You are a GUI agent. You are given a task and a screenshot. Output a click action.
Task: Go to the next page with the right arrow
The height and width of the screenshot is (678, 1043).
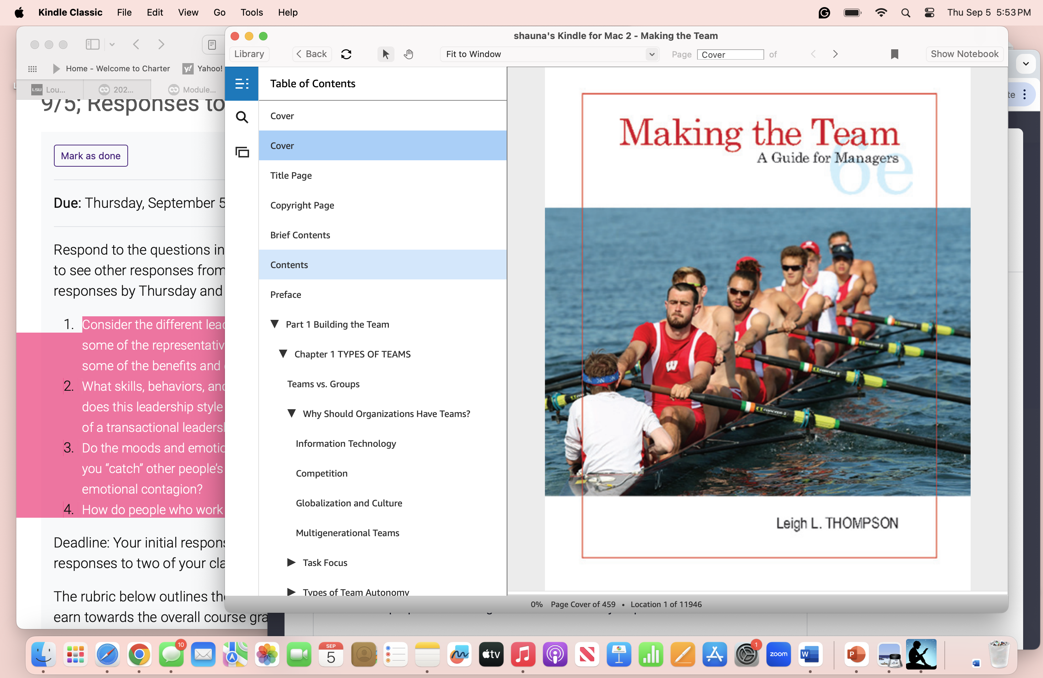[x=835, y=54]
